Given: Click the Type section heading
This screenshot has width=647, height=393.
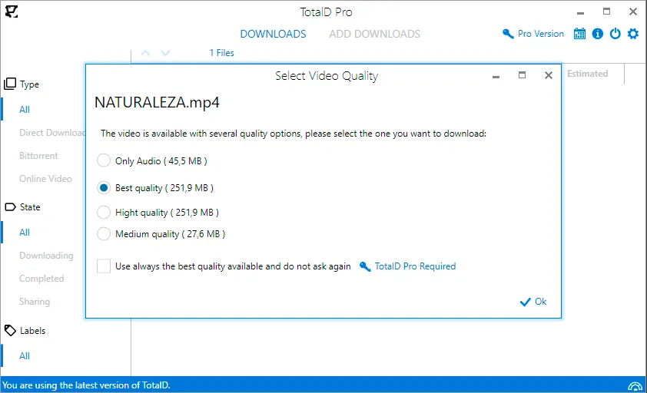Looking at the screenshot, I should 29,84.
